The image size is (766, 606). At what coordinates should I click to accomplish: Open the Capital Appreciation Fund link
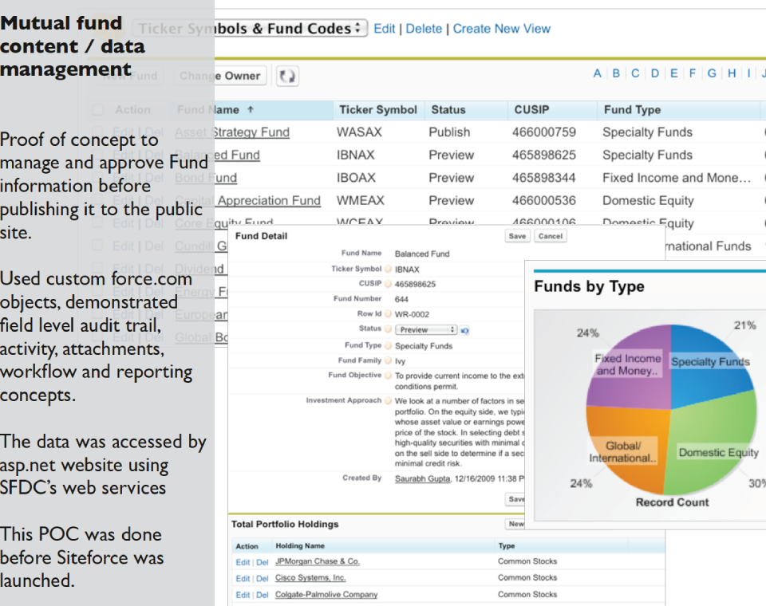(x=247, y=201)
